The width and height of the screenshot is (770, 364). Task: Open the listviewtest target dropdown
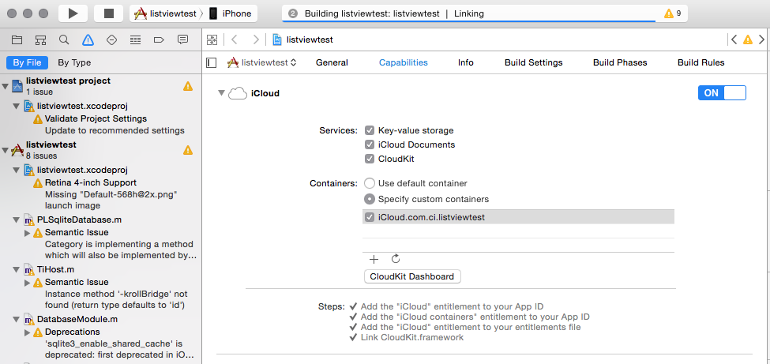[262, 62]
